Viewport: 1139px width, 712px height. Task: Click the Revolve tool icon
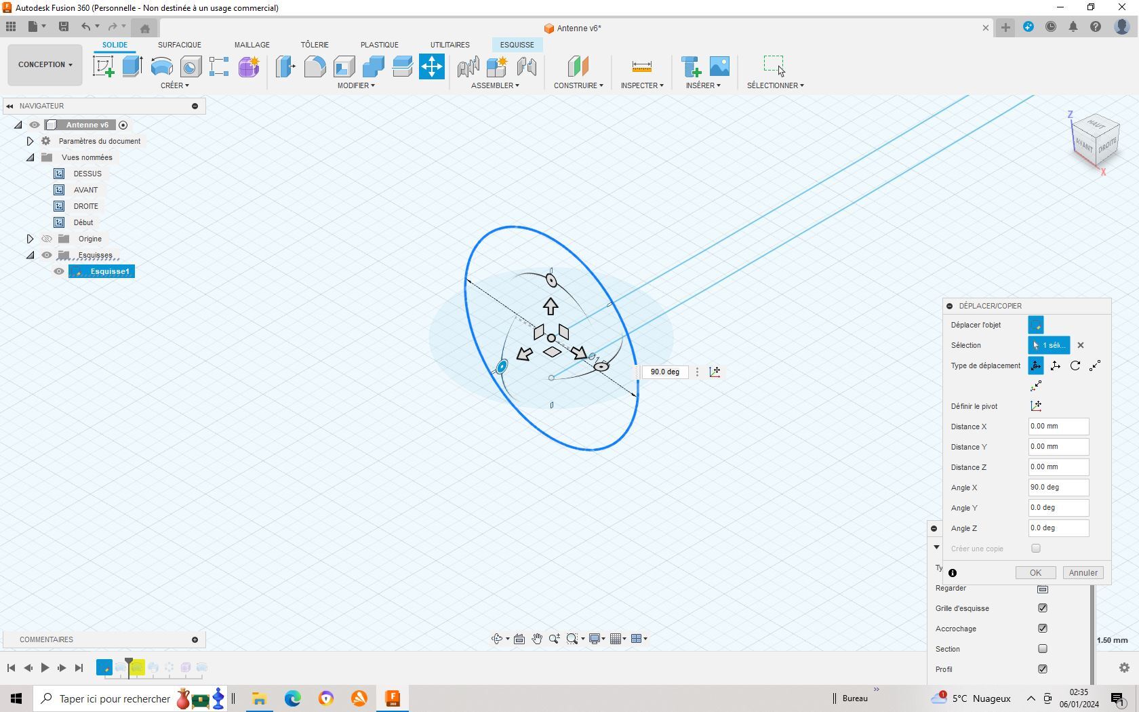coord(161,66)
